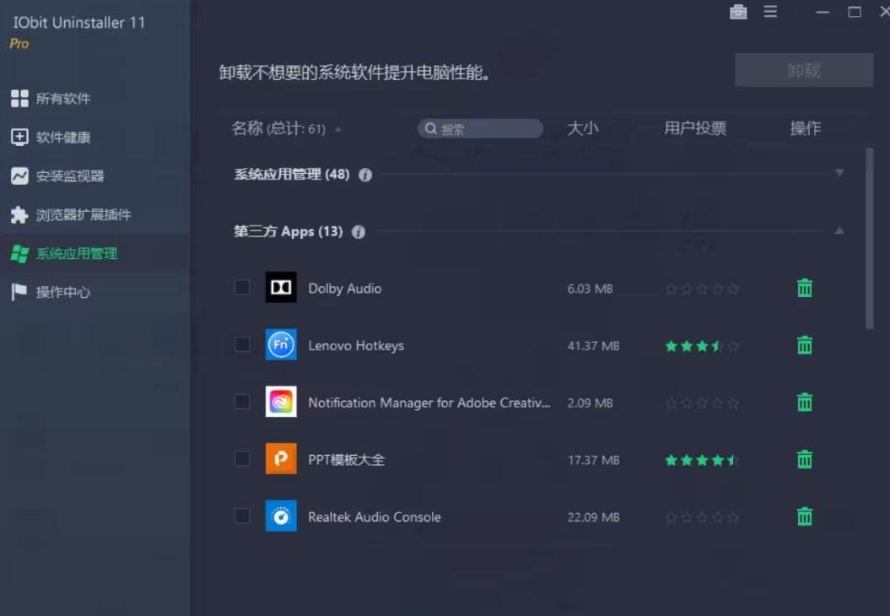Viewport: 890px width, 616px height.
Task: Show info for 第三方 Apps (13) group
Action: (359, 232)
